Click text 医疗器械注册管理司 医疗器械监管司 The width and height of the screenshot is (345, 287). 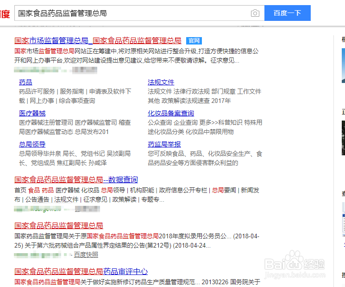click(68, 122)
